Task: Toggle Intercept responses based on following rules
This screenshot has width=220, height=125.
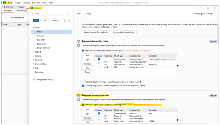Action: [x=83, y=105]
